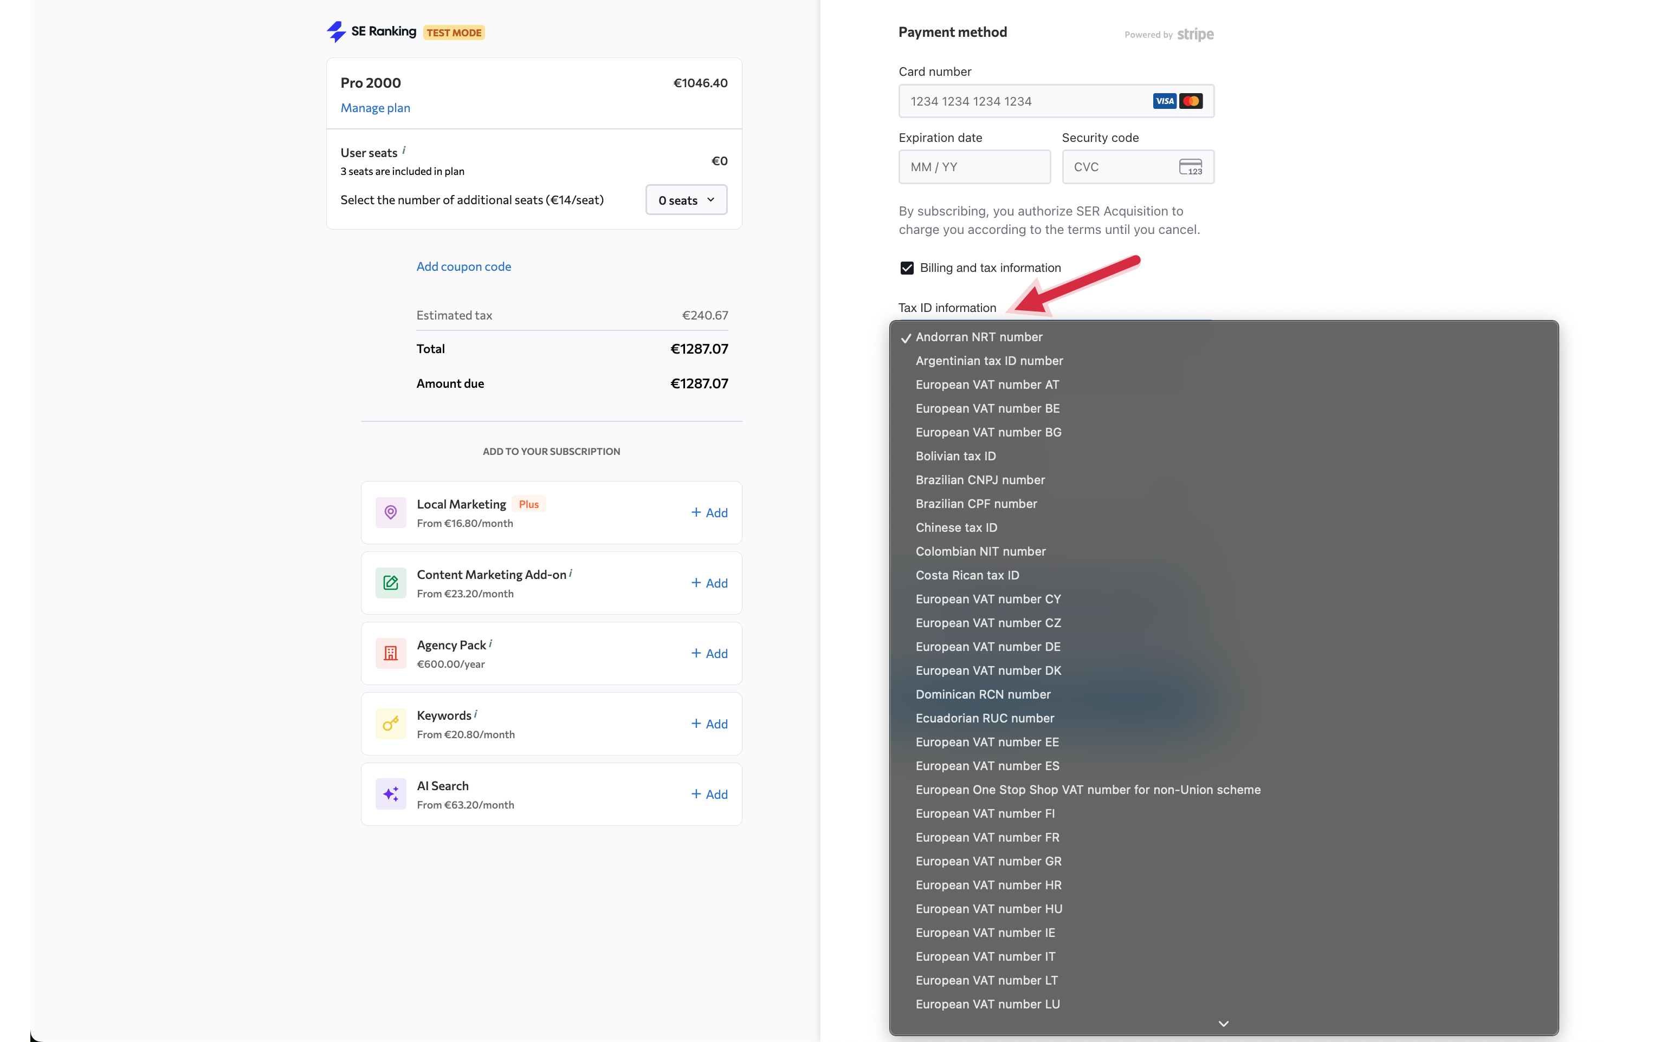The width and height of the screenshot is (1680, 1042).
Task: Select Chinese tax ID from the list
Action: pyautogui.click(x=956, y=527)
